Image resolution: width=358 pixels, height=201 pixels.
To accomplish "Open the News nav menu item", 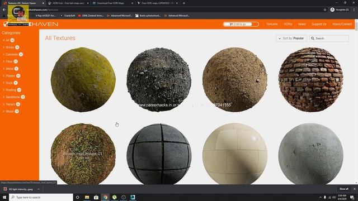I will coord(302,24).
